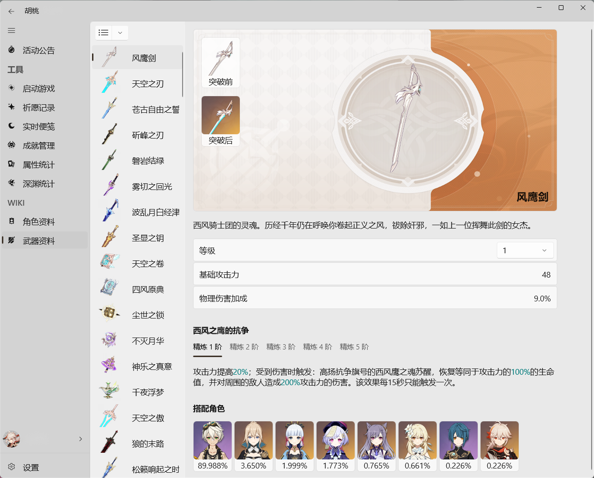Viewport: 594px width, 478px height.
Task: Select 风鹰剑 in the weapon list
Action: 137,58
